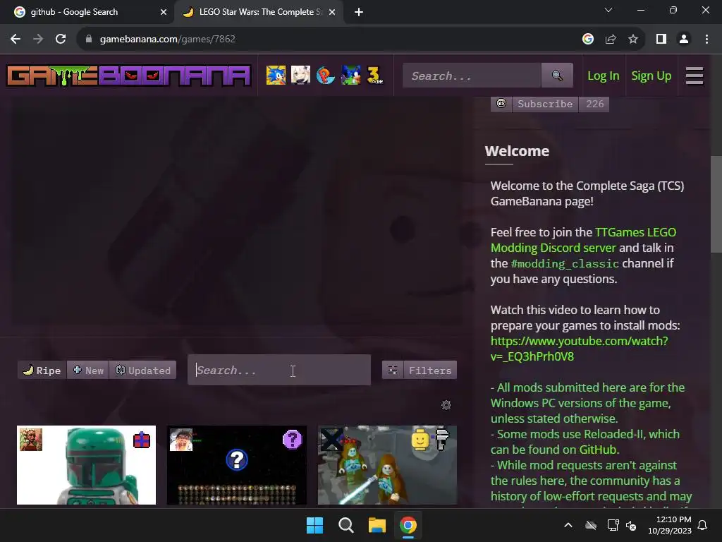The width and height of the screenshot is (722, 542).
Task: Open the YouTube video link
Action: (x=580, y=349)
